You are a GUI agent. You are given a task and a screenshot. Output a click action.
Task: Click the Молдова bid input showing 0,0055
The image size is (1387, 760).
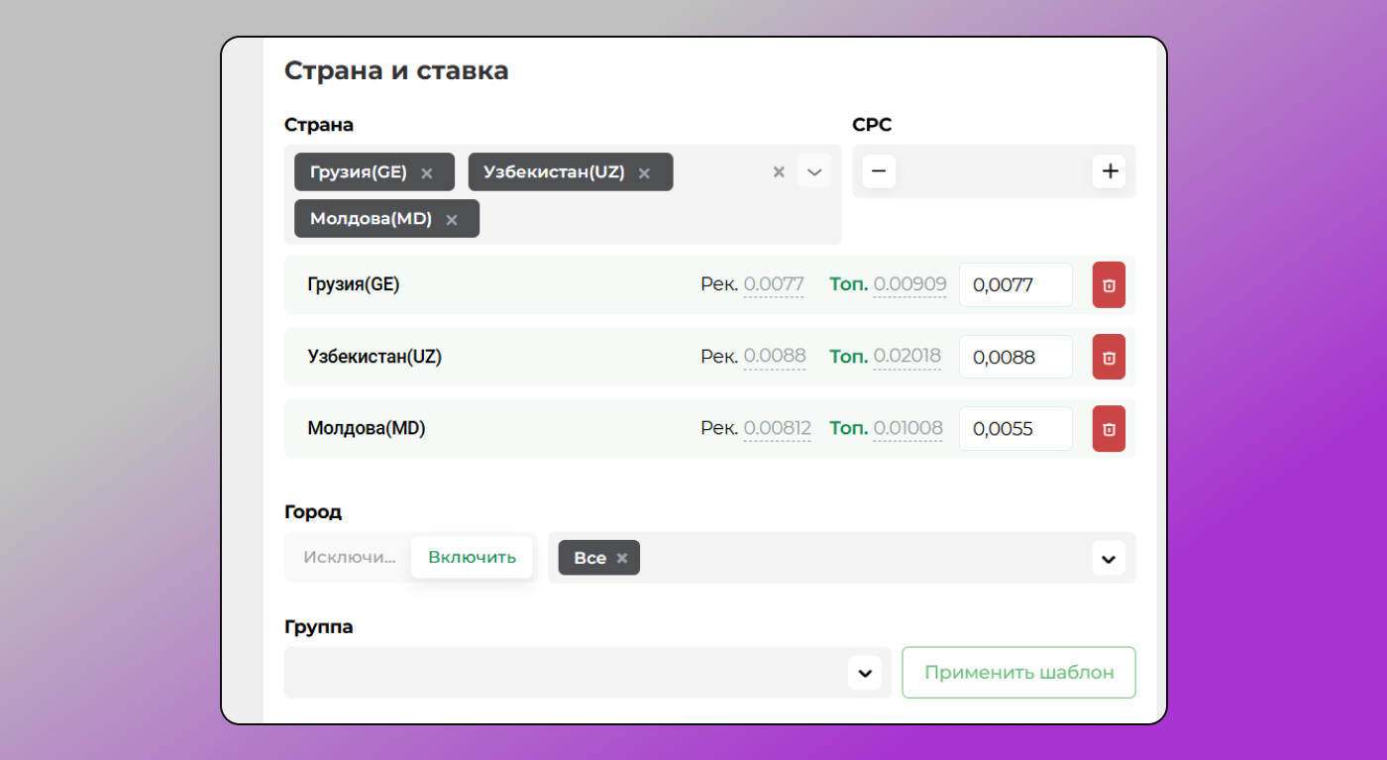point(1015,428)
